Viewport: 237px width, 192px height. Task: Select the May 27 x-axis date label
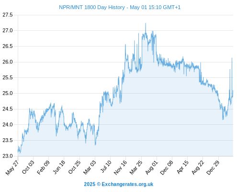tap(12, 168)
